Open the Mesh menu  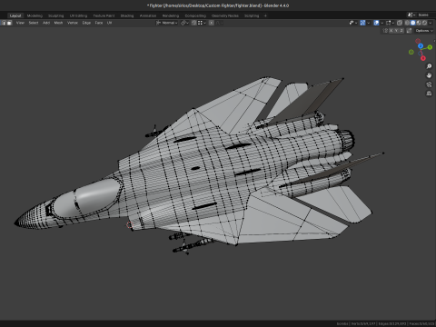tap(58, 23)
